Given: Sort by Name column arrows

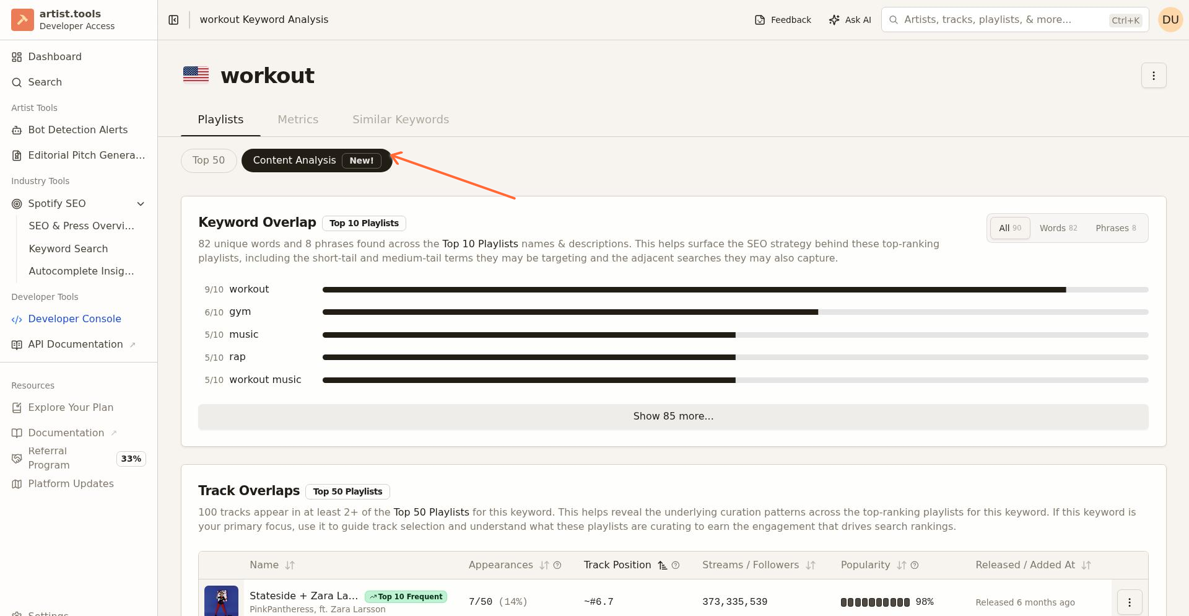Looking at the screenshot, I should (290, 565).
